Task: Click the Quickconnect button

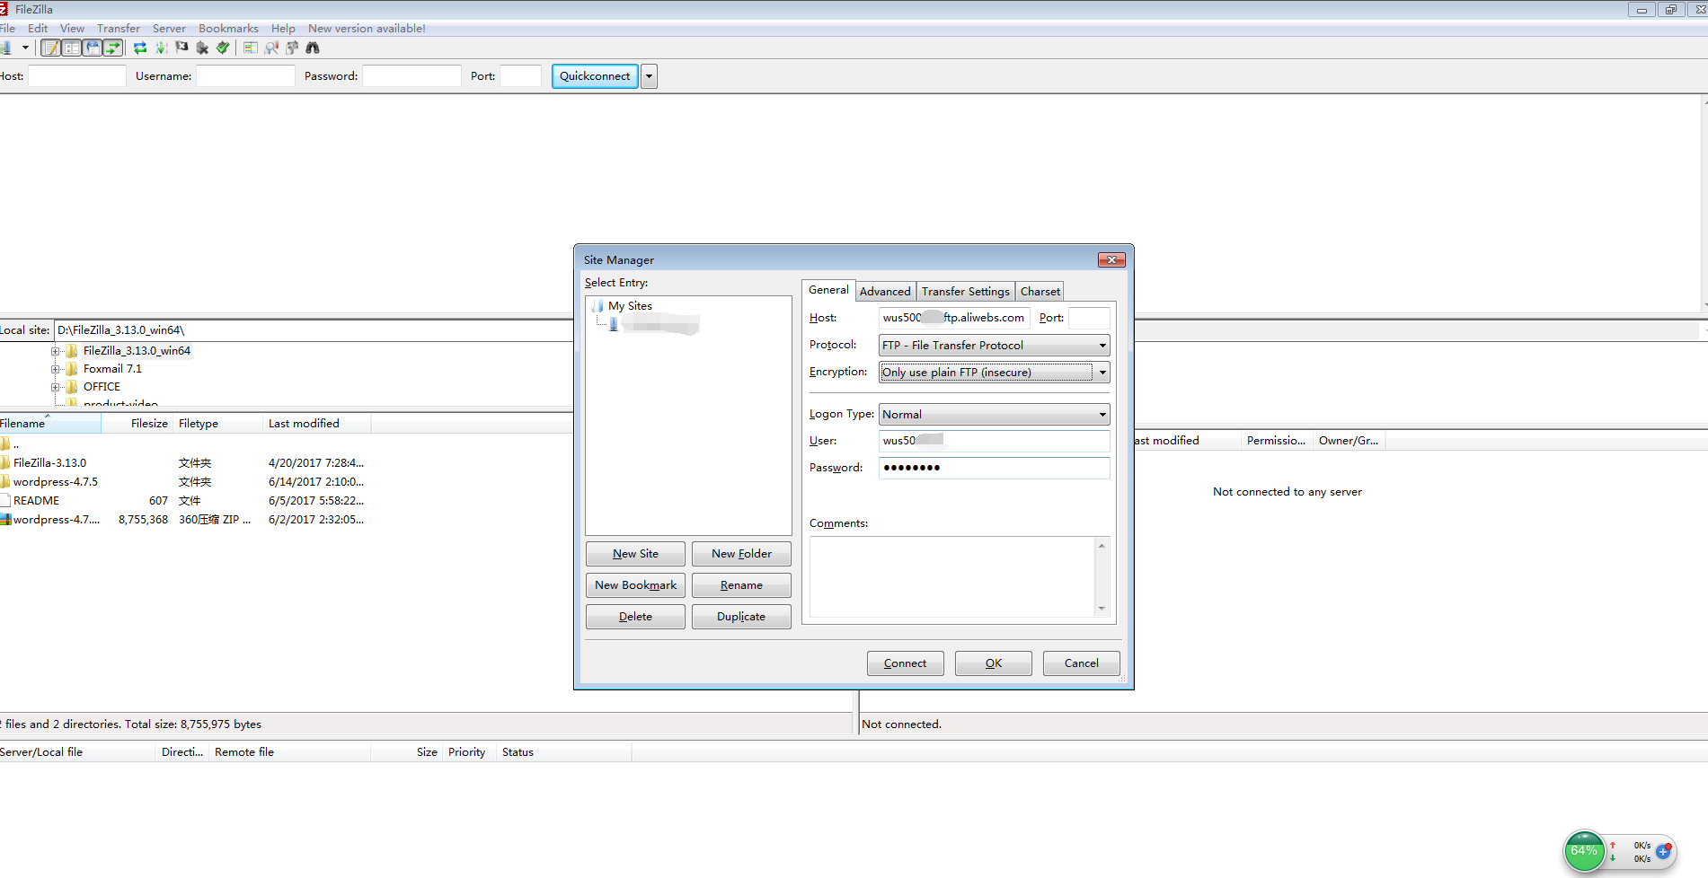Action: tap(595, 76)
